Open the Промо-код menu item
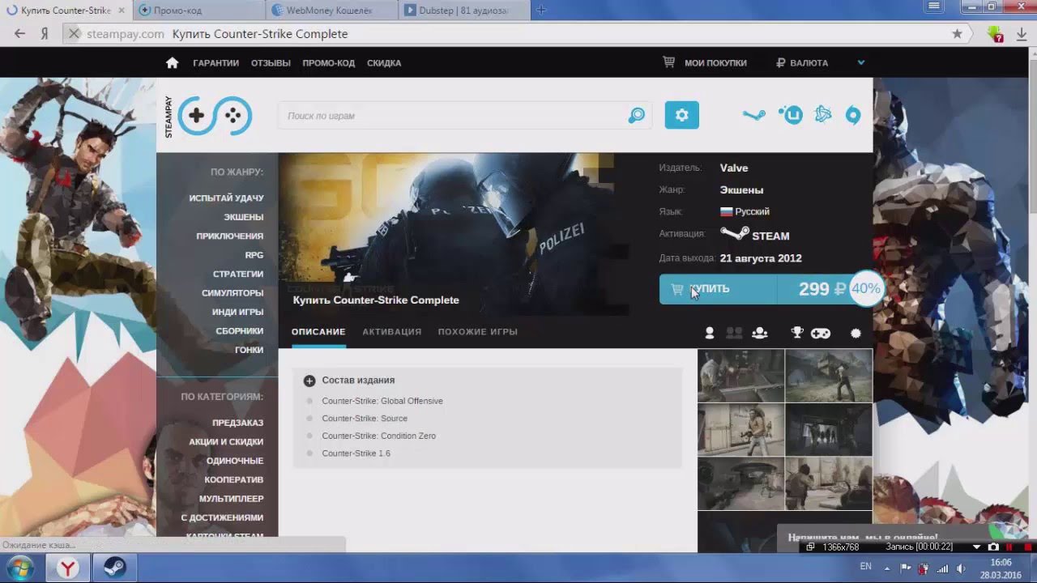 click(x=329, y=63)
